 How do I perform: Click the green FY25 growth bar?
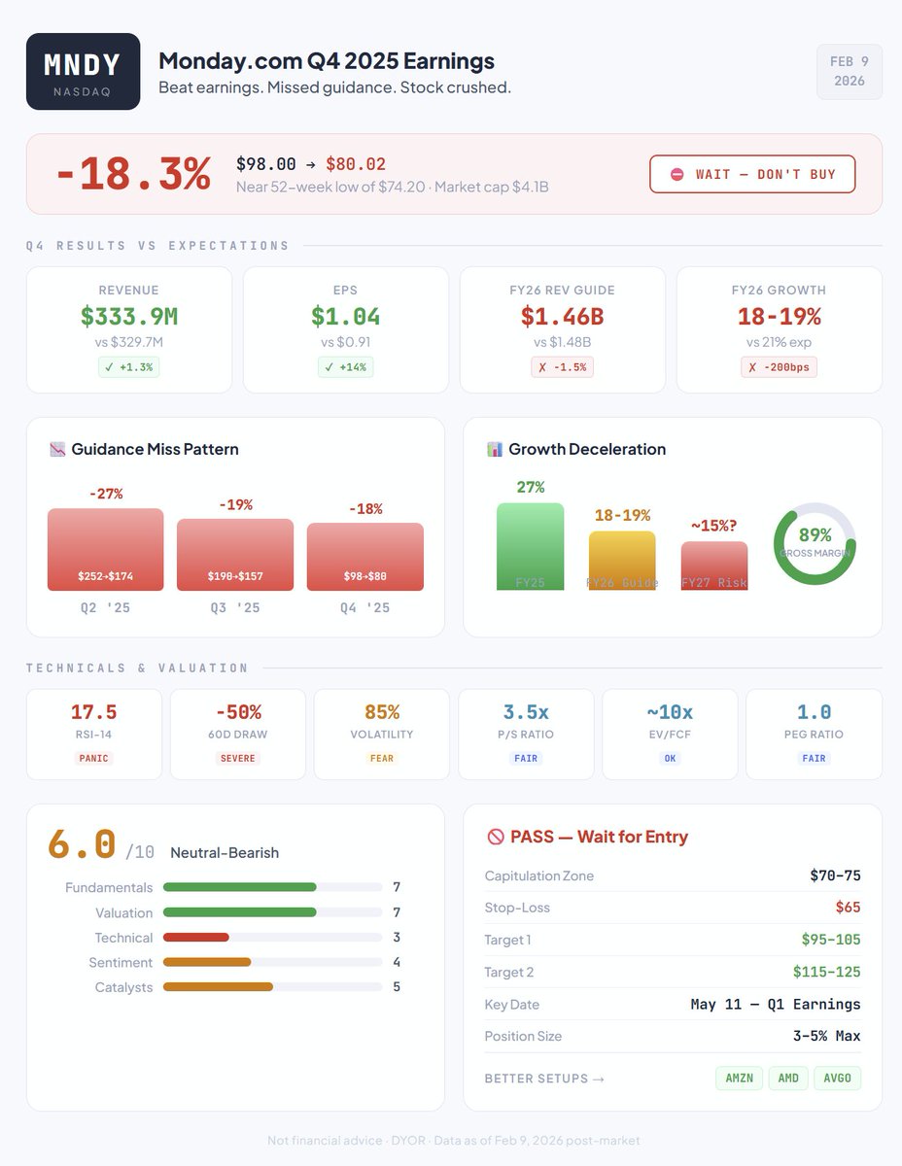pos(530,546)
